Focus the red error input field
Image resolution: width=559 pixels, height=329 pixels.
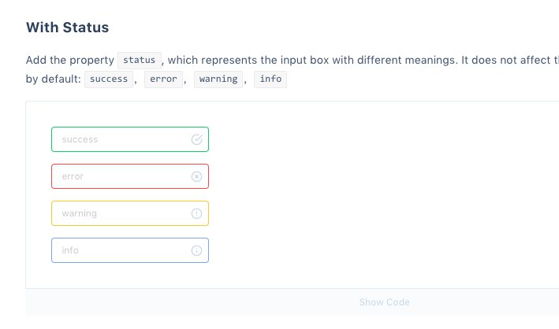130,176
